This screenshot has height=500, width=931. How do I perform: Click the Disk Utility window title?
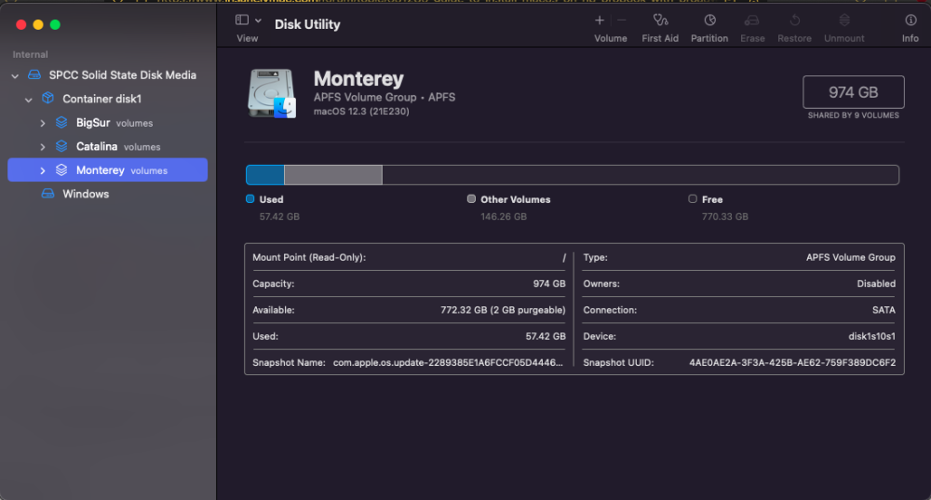click(307, 24)
